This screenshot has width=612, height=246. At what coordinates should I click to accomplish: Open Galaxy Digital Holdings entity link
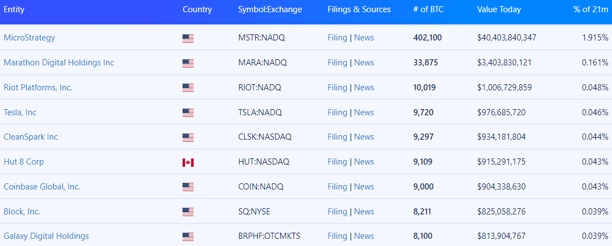(46, 236)
